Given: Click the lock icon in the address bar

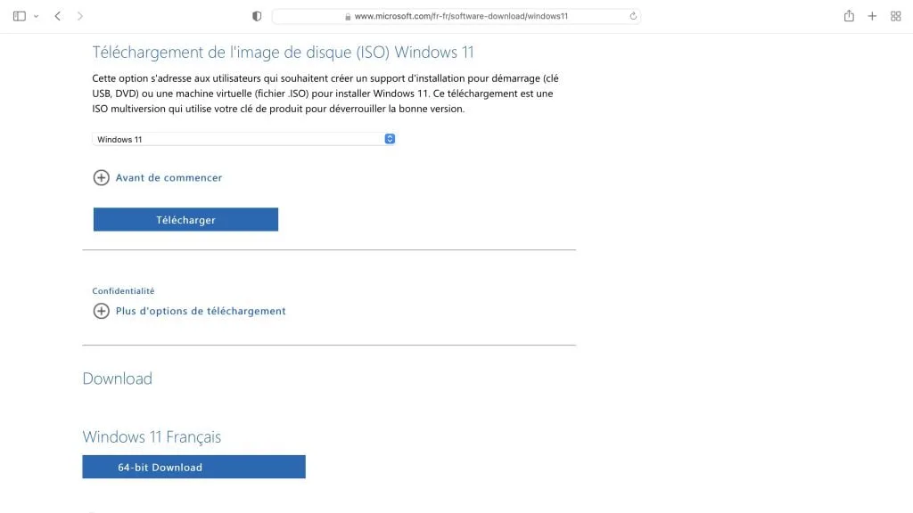Looking at the screenshot, I should tap(348, 17).
